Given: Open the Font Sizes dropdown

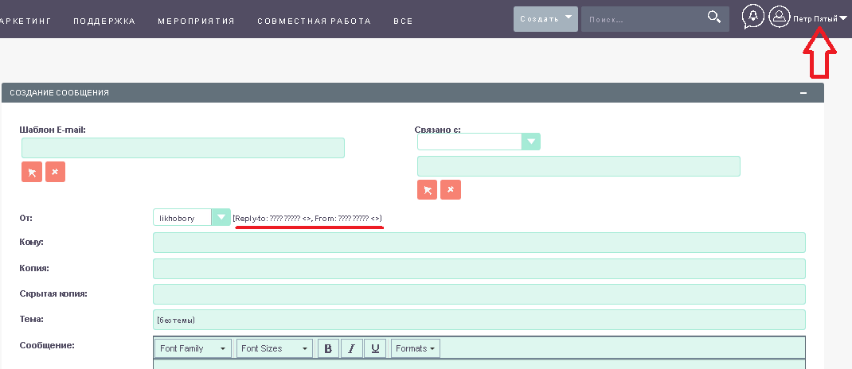Looking at the screenshot, I should click(275, 348).
